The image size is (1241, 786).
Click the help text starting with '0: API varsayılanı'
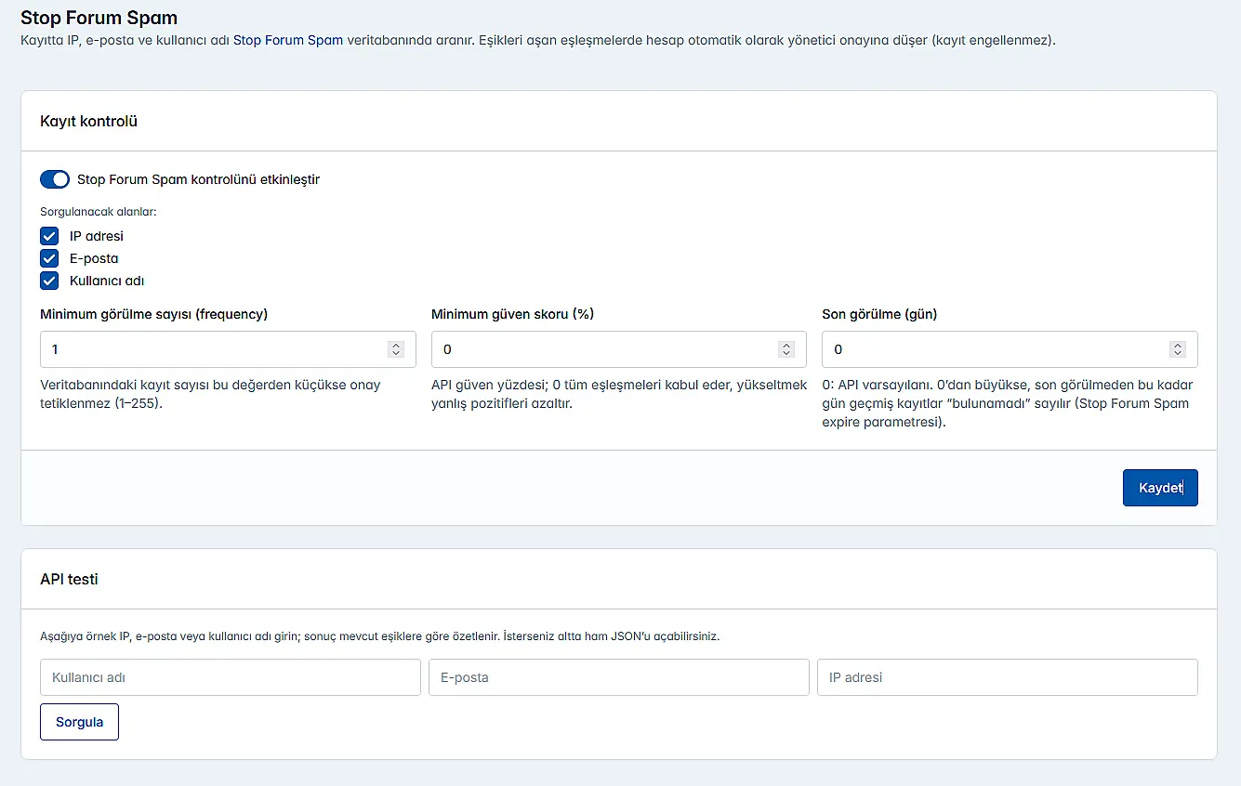[1008, 403]
